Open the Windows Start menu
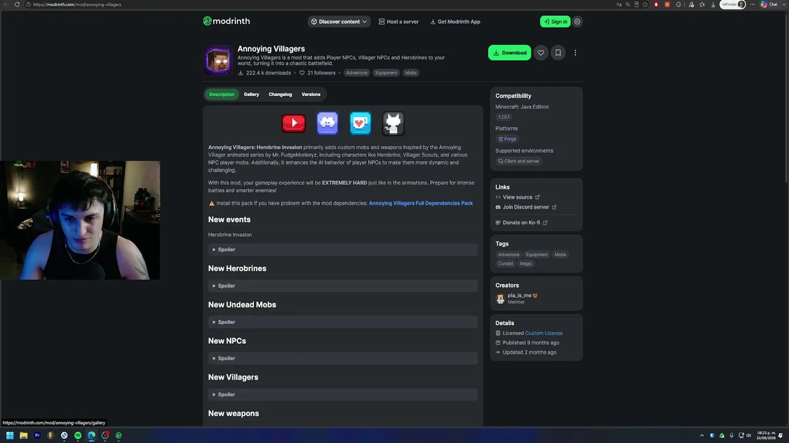The width and height of the screenshot is (789, 443). point(10,436)
